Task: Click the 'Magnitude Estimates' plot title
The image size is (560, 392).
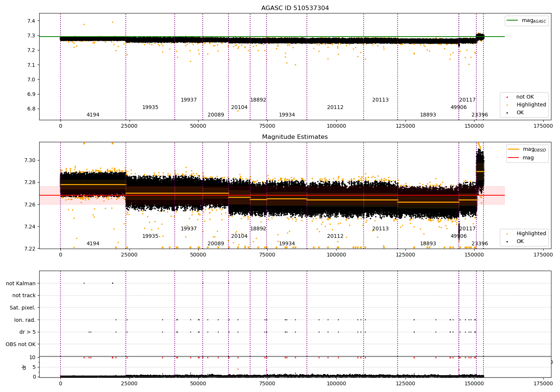Action: click(295, 137)
